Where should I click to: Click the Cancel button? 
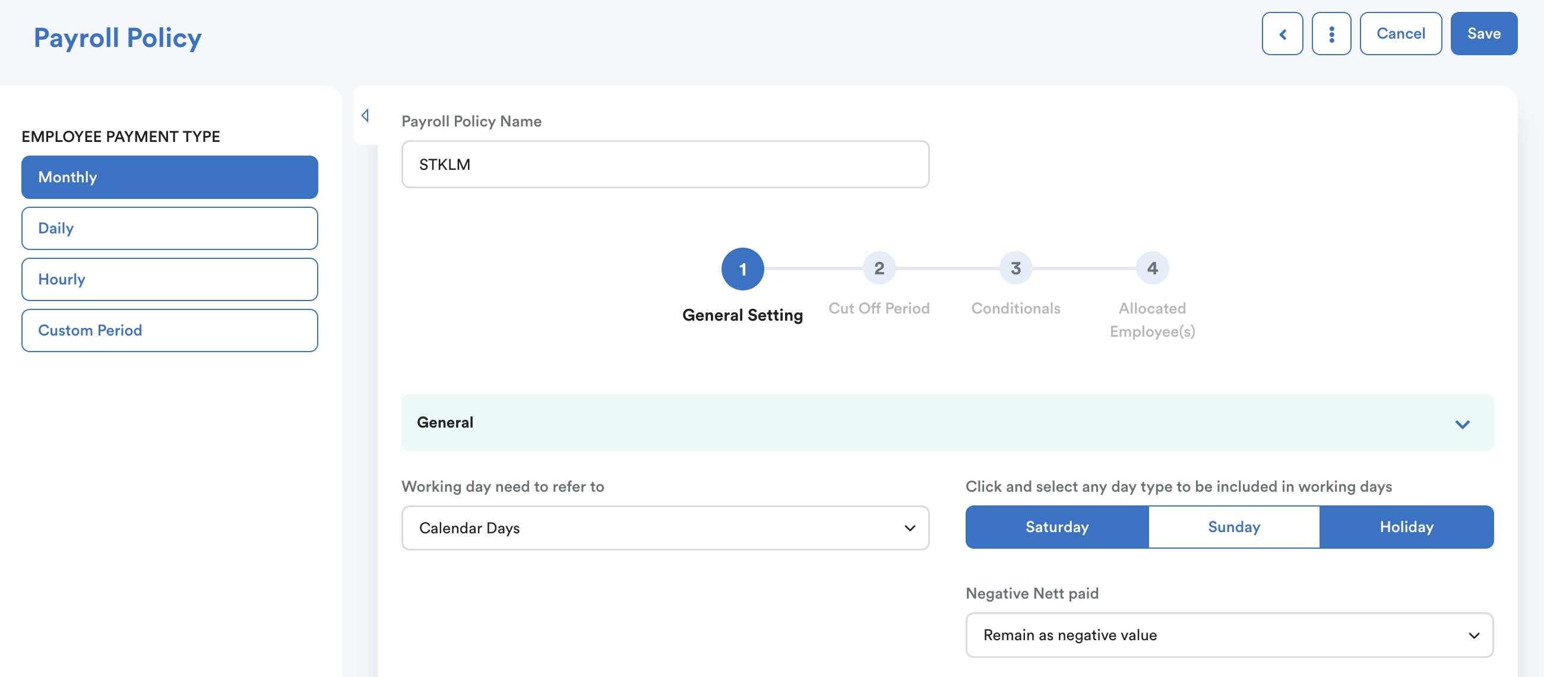1400,34
